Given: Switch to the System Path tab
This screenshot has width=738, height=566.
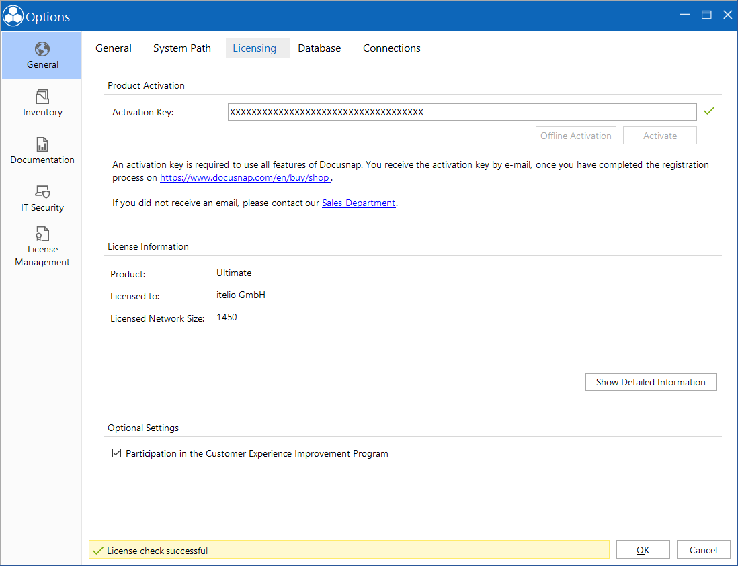Looking at the screenshot, I should (182, 48).
